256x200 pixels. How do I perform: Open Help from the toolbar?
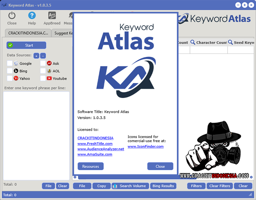(x=32, y=16)
